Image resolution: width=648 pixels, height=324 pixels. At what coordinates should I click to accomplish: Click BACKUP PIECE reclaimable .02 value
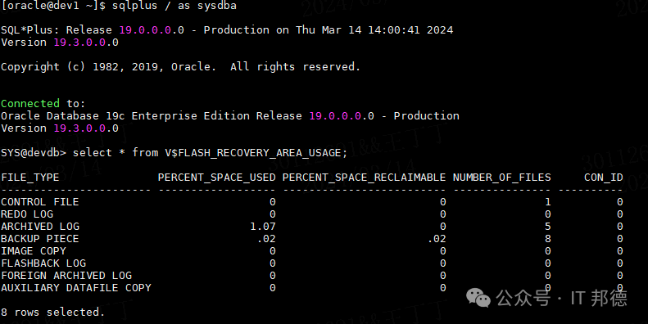tap(437, 239)
